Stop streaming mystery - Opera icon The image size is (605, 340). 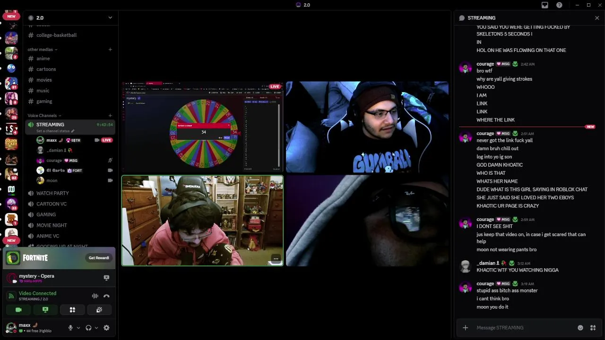tap(106, 278)
